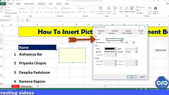The width and height of the screenshot is (169, 95).
Task: Select the Fill color box
Action: click(114, 39)
